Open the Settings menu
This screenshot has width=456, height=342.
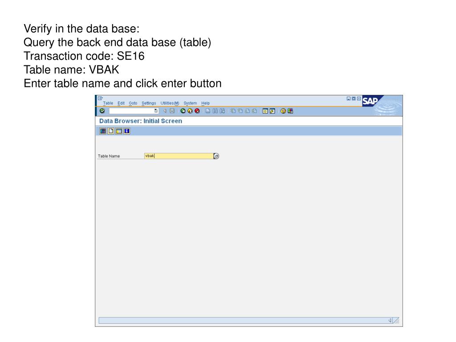point(149,103)
